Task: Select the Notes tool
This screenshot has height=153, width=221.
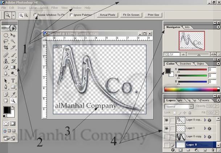Action: [x=6, y=94]
